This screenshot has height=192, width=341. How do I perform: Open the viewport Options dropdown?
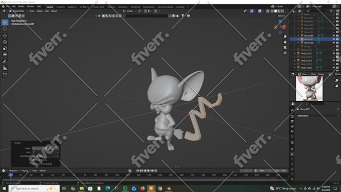tap(282, 16)
